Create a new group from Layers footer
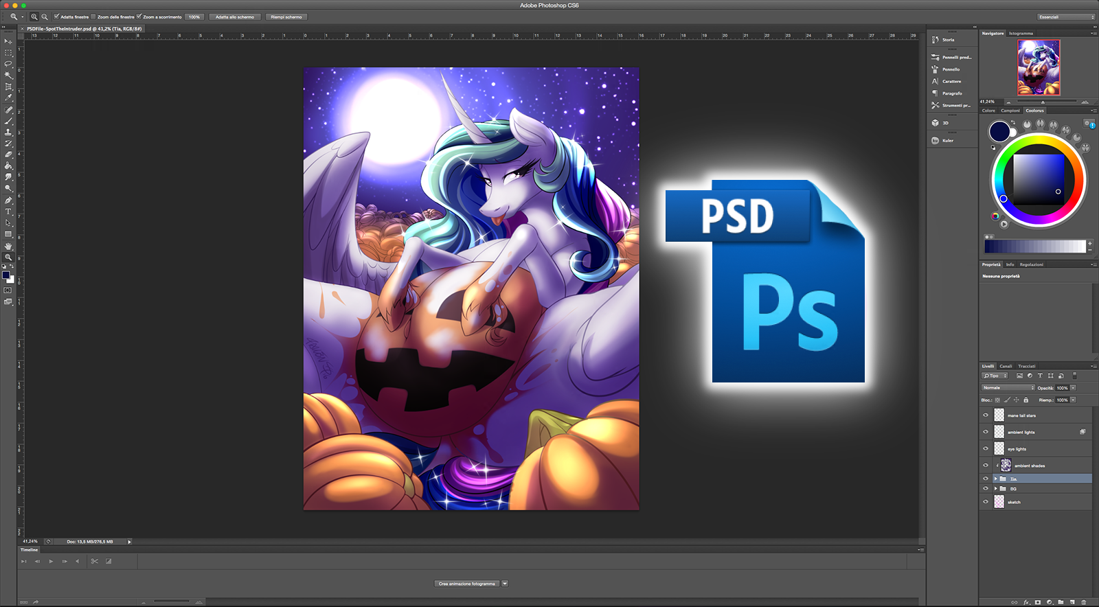The height and width of the screenshot is (607, 1099). 1061,602
